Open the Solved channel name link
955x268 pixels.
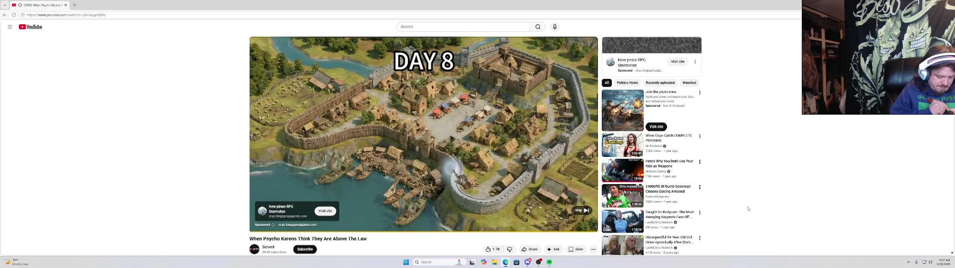(x=268, y=247)
